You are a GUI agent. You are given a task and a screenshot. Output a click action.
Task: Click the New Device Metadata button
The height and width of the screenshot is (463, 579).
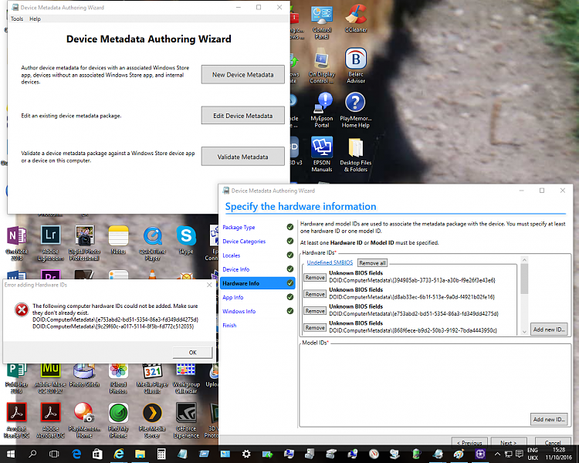point(242,75)
